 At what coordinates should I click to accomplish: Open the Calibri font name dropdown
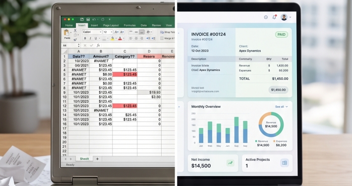[92, 32]
